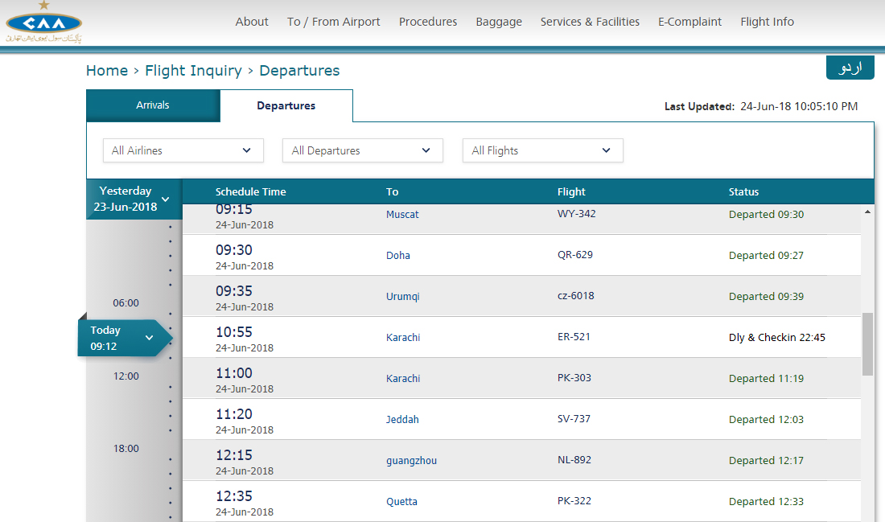Jump to 18:00 on timeline
This screenshot has width=885, height=522.
[126, 449]
